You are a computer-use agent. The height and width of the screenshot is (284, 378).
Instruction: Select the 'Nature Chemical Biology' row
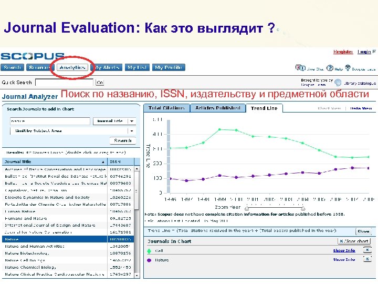tap(68, 267)
